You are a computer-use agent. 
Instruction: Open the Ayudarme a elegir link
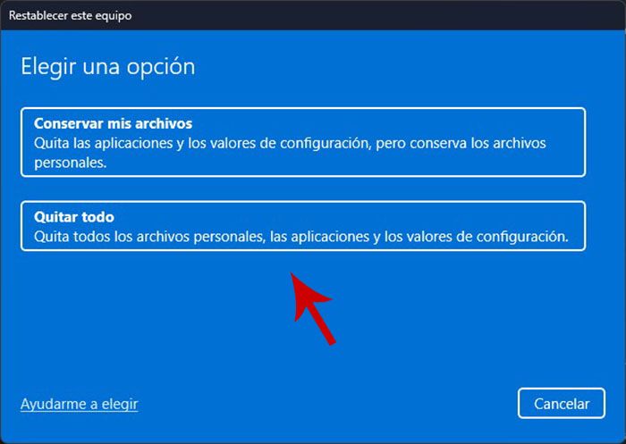point(79,404)
